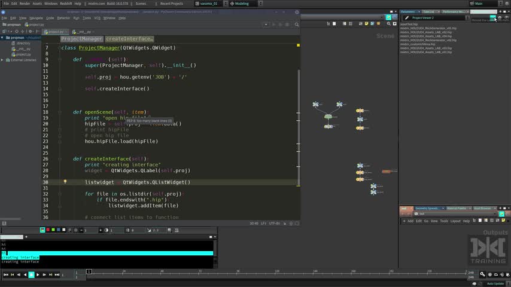Switch to the __init__.py editor tab

84,32
